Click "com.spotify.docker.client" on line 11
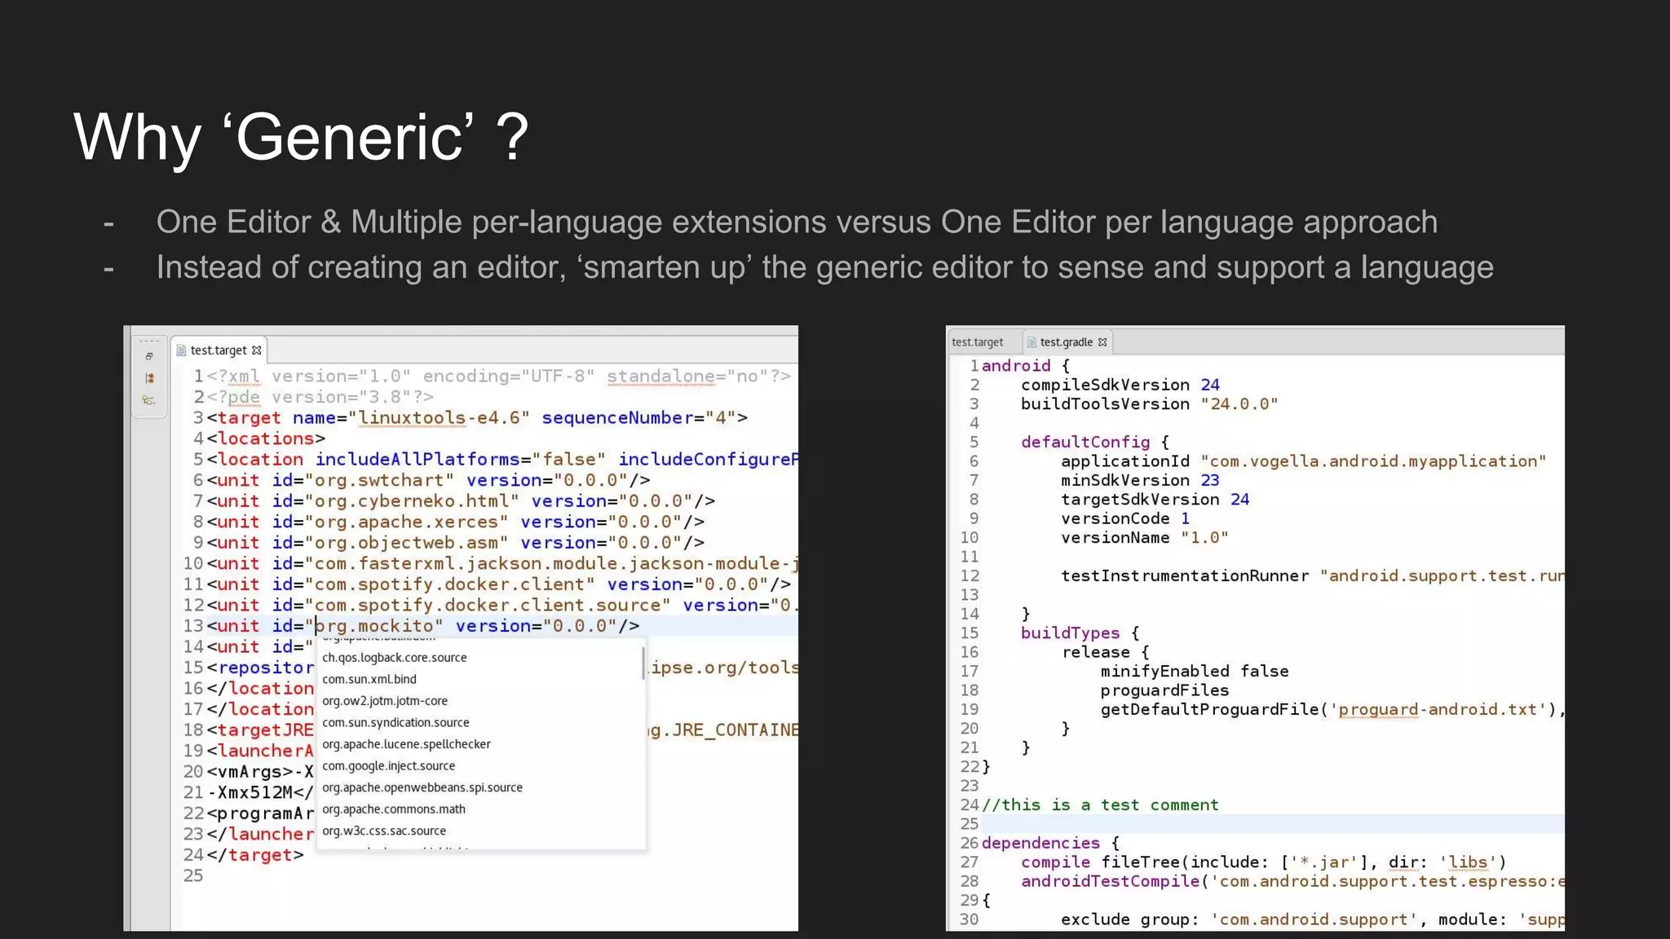This screenshot has height=939, width=1670. [x=449, y=584]
